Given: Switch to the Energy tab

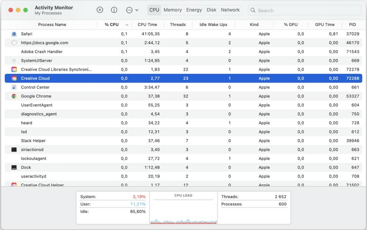Looking at the screenshot, I should point(194,10).
